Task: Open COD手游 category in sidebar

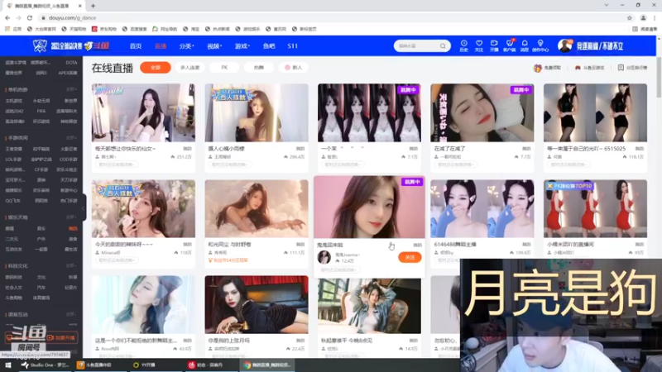Action: (x=68, y=160)
